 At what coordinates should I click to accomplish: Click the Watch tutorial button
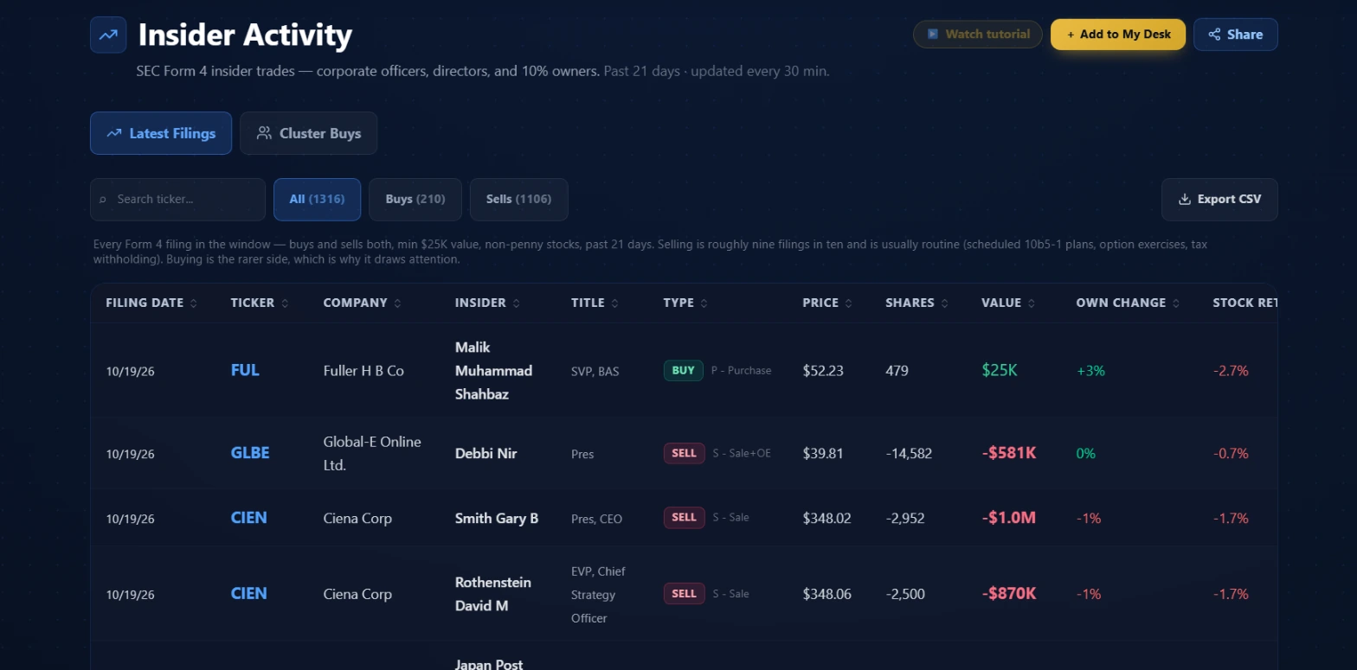[x=977, y=35]
